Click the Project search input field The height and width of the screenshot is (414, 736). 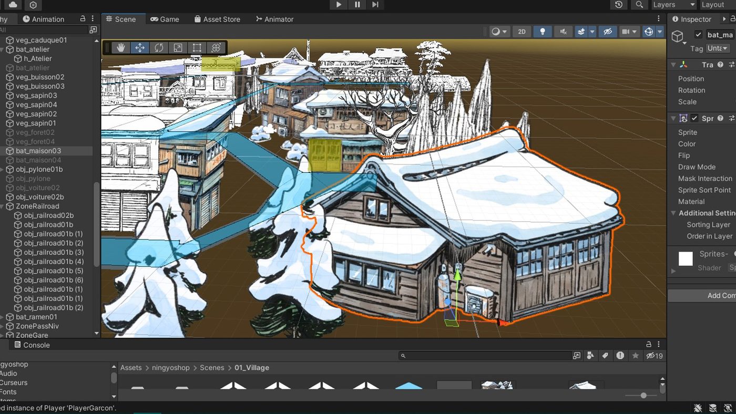click(x=485, y=356)
